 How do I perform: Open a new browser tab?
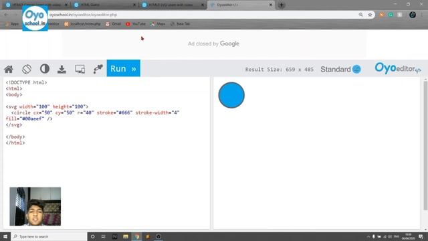tap(282, 5)
